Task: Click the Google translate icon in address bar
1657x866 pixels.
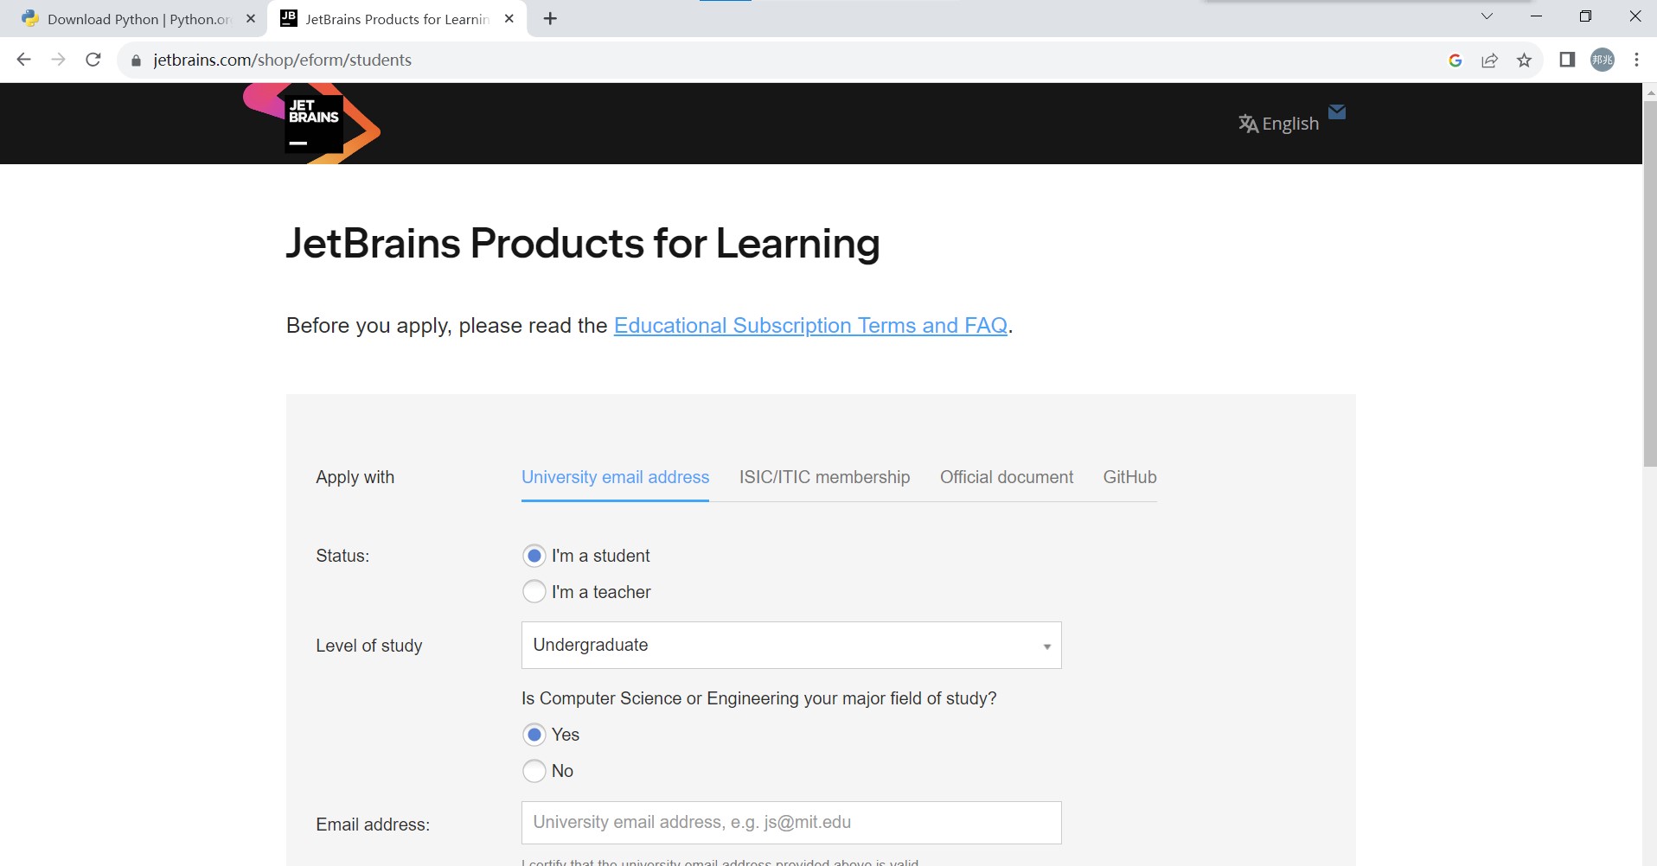Action: [1455, 60]
